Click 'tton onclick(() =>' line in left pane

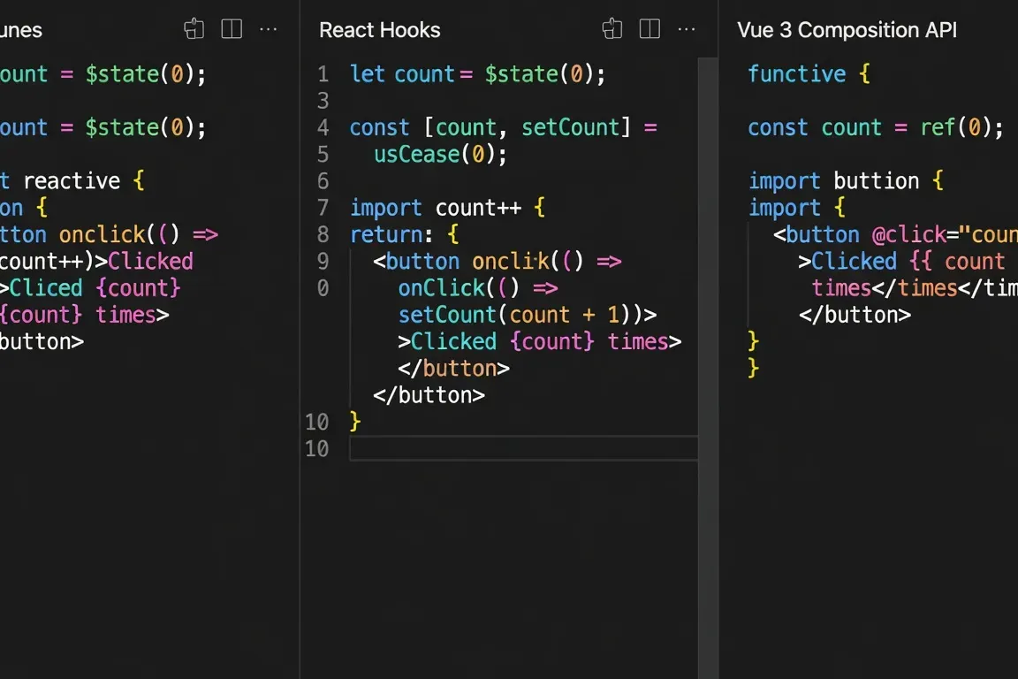point(109,234)
